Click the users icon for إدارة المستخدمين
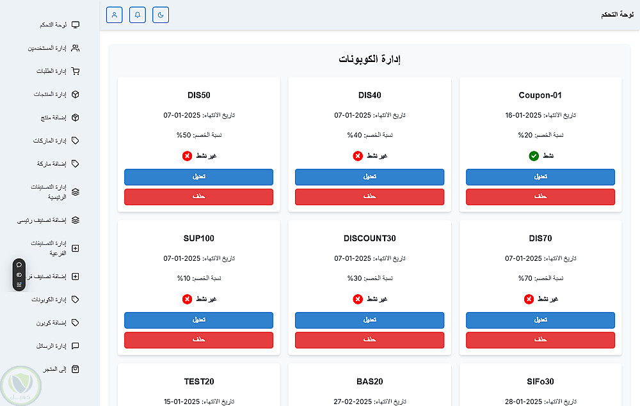 (x=76, y=48)
